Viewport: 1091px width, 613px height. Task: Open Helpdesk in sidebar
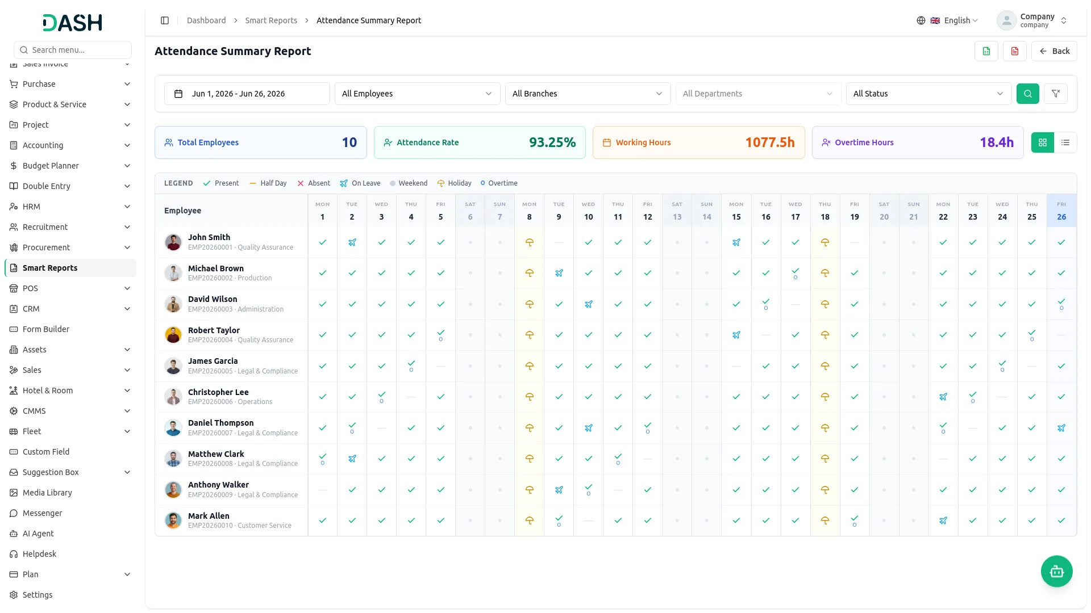click(70, 554)
